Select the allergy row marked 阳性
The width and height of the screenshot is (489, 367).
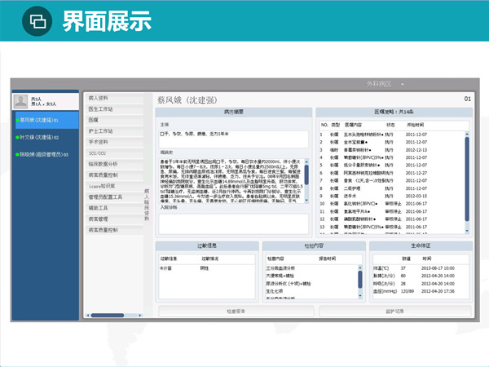pos(207,268)
